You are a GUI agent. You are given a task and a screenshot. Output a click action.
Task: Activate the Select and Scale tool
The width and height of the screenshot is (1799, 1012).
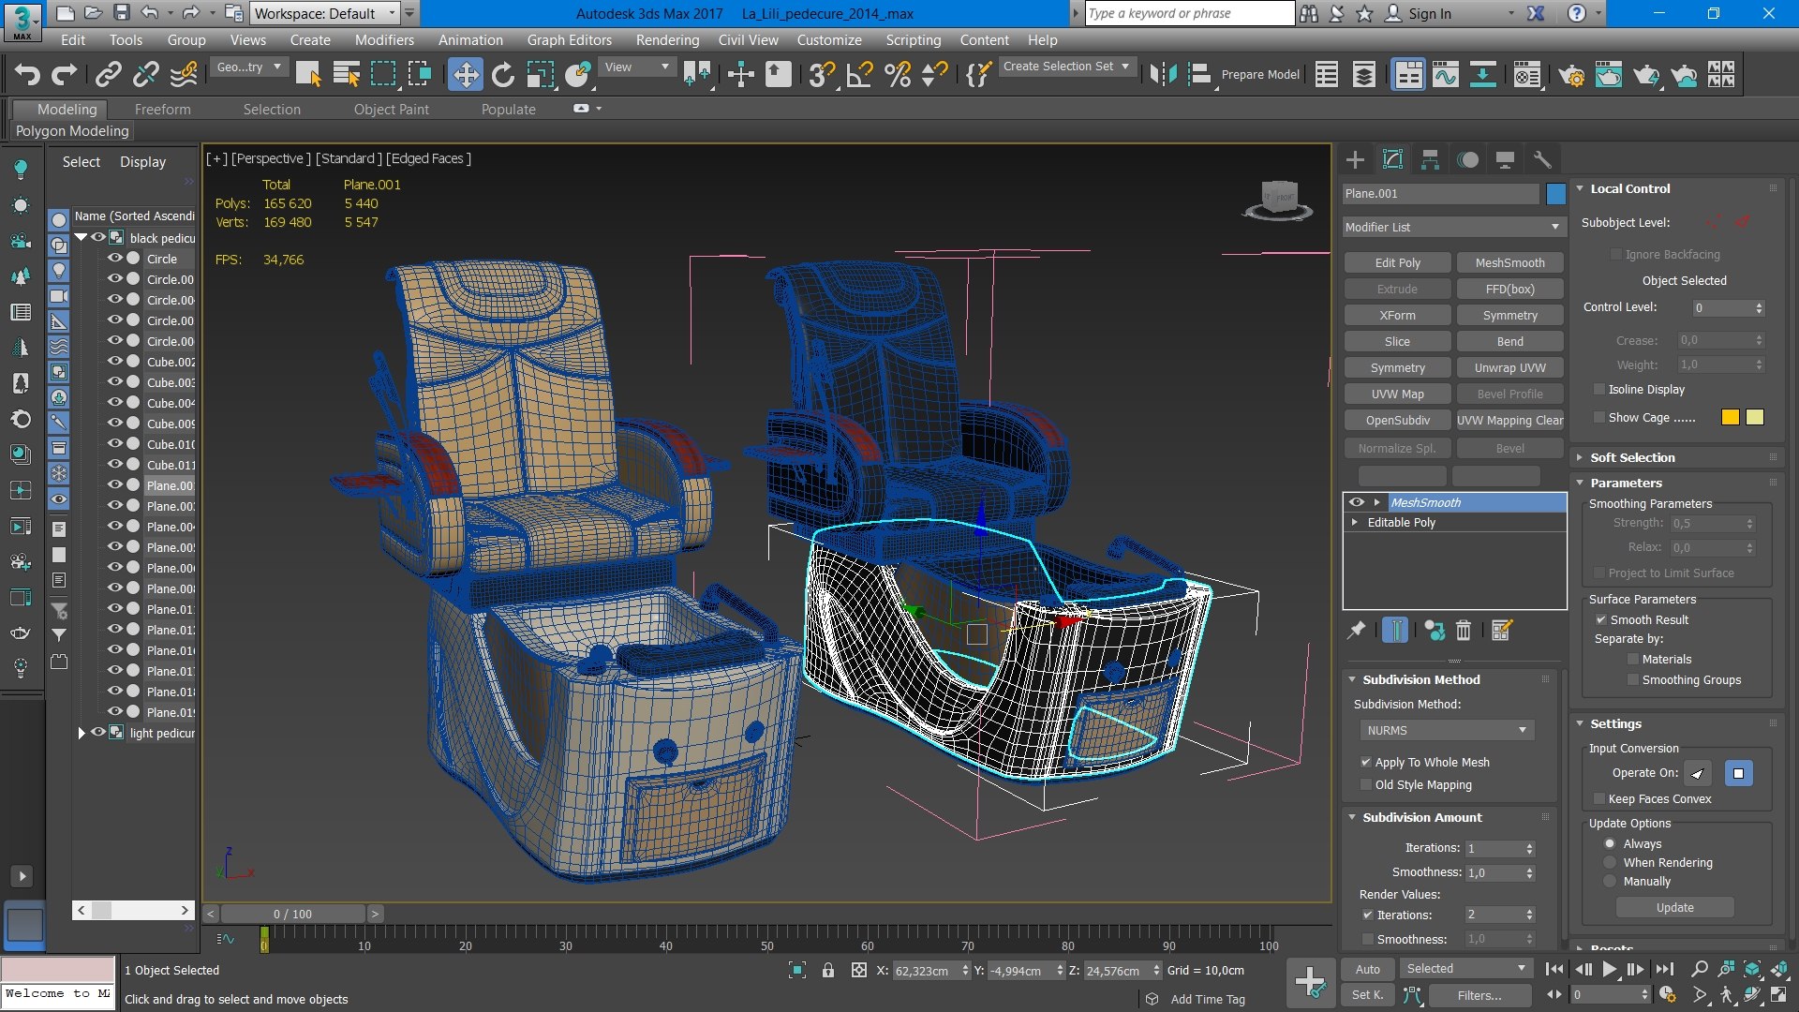541,74
